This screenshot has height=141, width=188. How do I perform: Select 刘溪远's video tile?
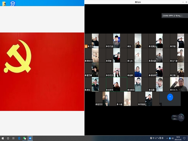tap(159, 41)
